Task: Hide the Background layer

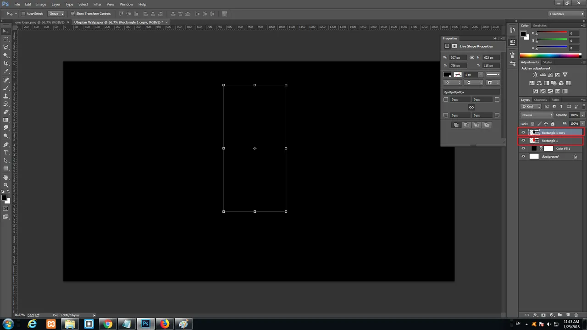Action: click(x=523, y=157)
